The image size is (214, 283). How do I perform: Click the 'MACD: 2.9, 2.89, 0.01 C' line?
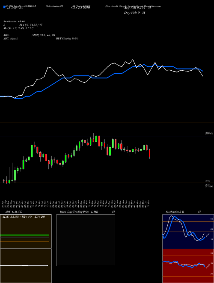[x=18, y=28]
